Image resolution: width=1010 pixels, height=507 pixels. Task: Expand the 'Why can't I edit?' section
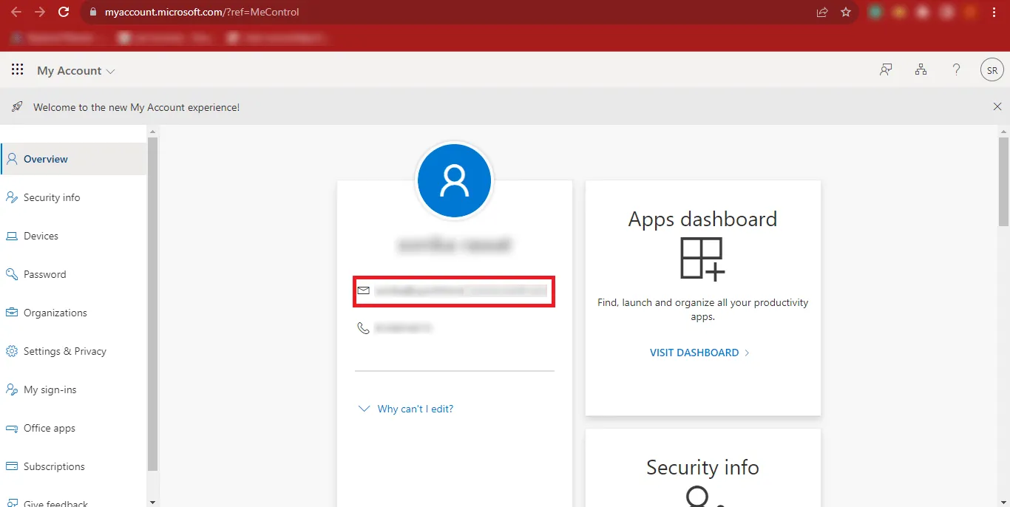(x=414, y=409)
